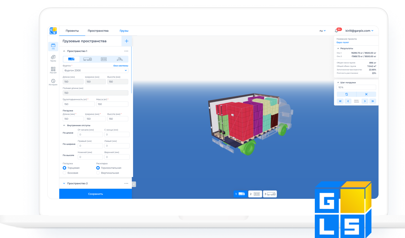Choose the semi-trailer truck type icon
Image resolution: width=405 pixels, height=238 pixels.
tap(88, 59)
